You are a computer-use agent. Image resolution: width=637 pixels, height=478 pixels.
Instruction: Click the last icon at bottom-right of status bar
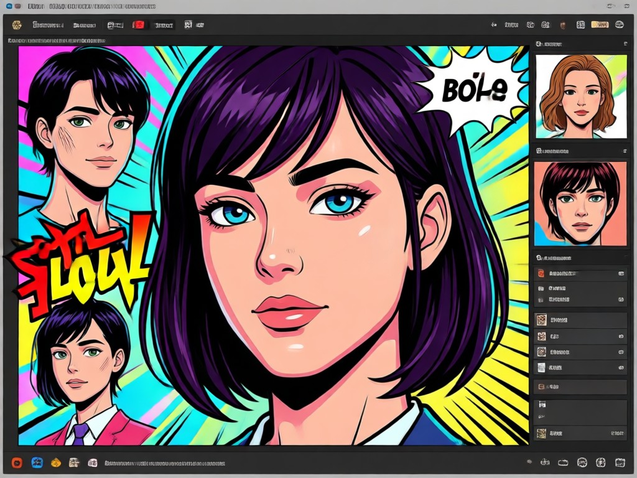(x=620, y=462)
